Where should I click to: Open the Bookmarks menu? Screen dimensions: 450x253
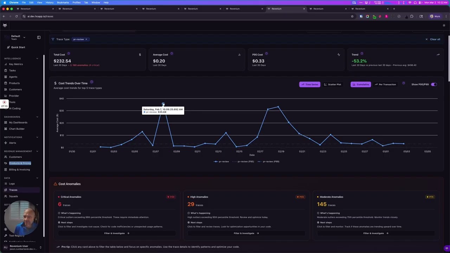pyautogui.click(x=63, y=2)
